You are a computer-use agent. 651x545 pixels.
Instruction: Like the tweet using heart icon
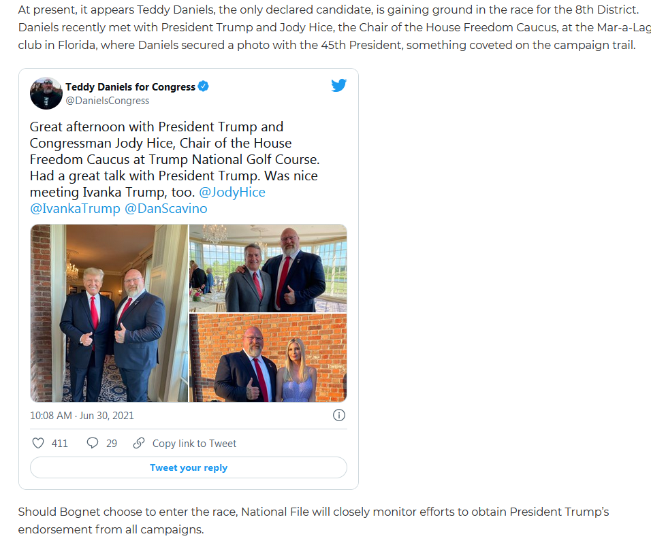[38, 443]
